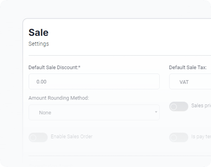Click the 'Settings' subtitle text
Viewport: 211px width, 167px height.
[39, 44]
